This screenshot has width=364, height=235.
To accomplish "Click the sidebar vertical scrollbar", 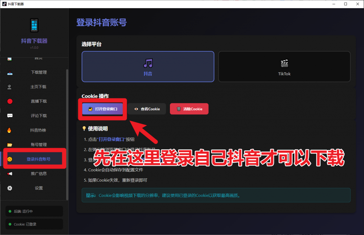I will coord(67,134).
